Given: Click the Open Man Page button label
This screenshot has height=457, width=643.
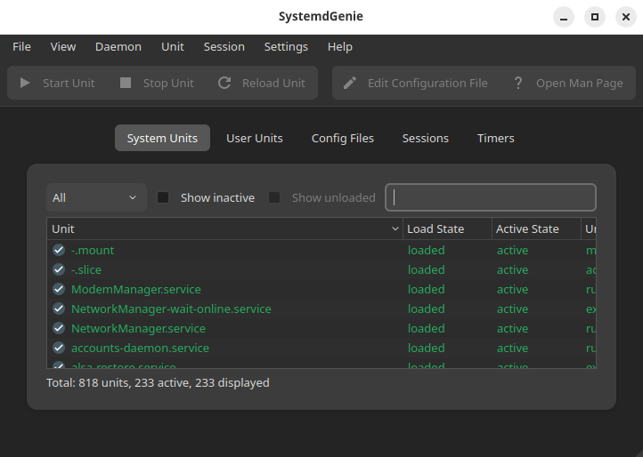Looking at the screenshot, I should pyautogui.click(x=580, y=83).
